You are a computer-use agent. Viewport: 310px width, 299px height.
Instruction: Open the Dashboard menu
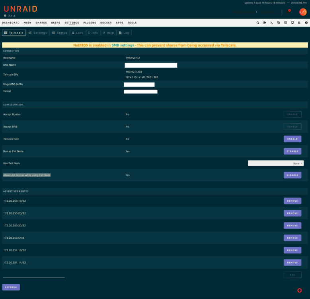point(11,23)
